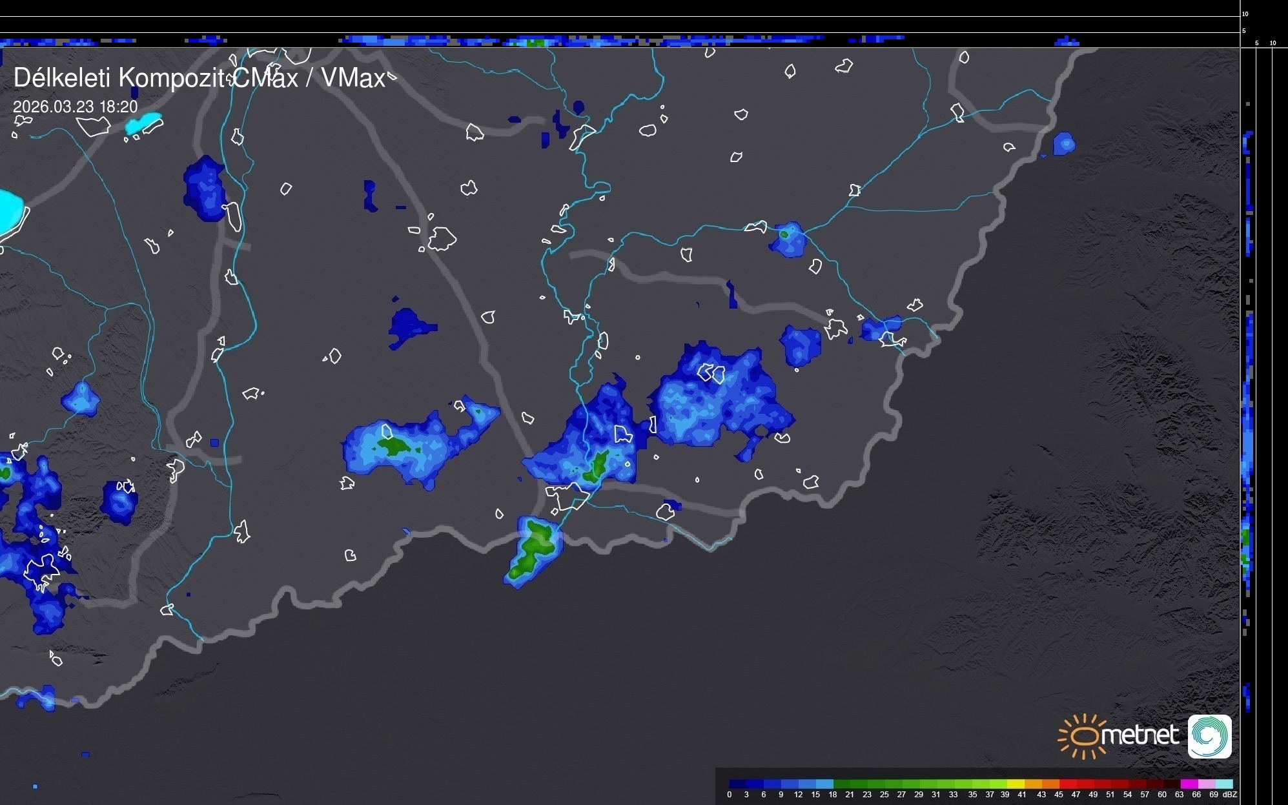This screenshot has width=1288, height=805.
Task: Click the teal swirl logo icon
Action: (1209, 736)
